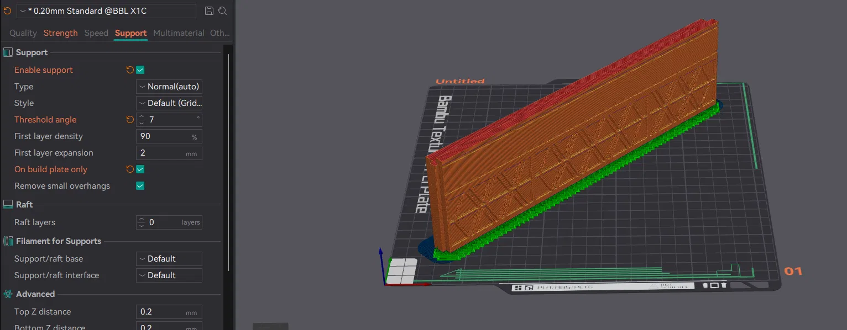Open the 0.20mm Standard preset dropdown
Image resolution: width=847 pixels, height=330 pixels.
[x=106, y=11]
